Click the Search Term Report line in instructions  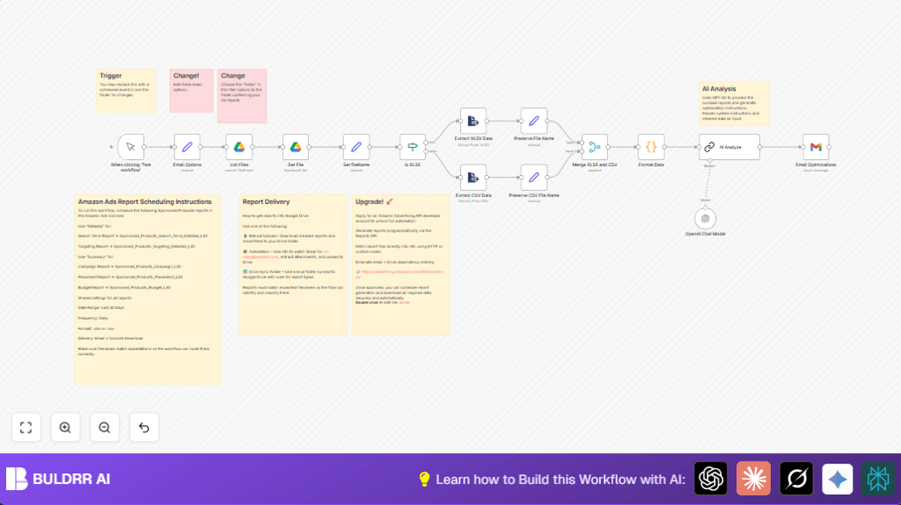[143, 236]
